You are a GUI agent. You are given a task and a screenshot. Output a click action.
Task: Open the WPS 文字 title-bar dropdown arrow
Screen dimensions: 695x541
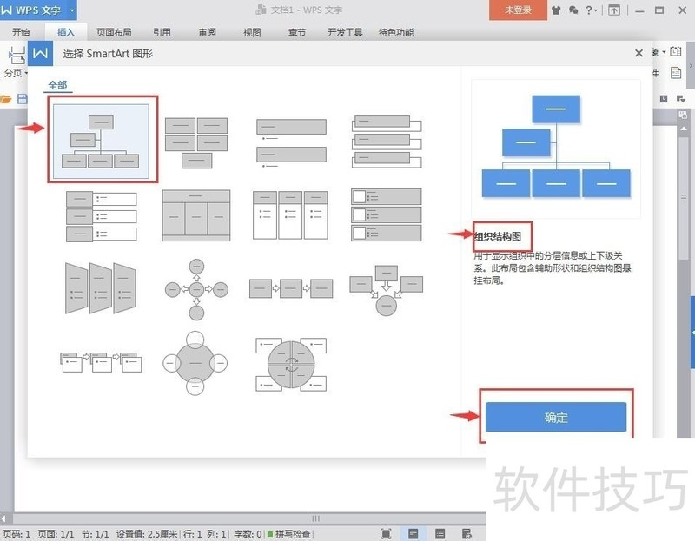click(71, 10)
